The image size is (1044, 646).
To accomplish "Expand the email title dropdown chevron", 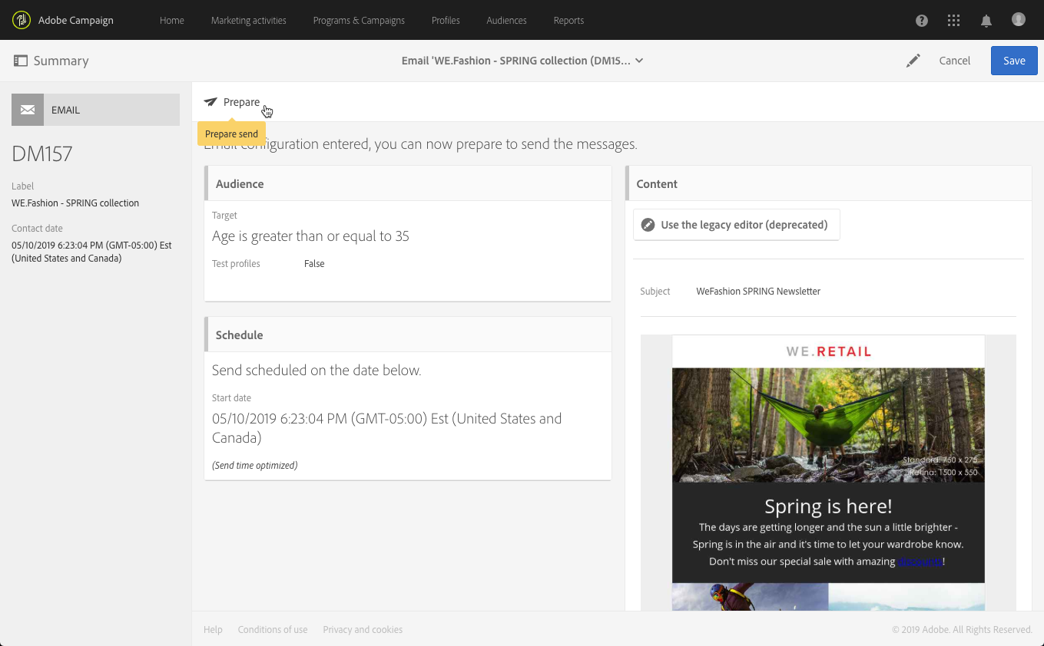I will point(639,61).
